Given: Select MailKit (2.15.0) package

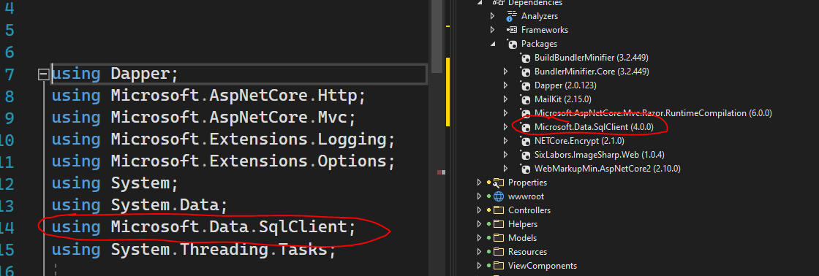Looking at the screenshot, I should tap(563, 99).
